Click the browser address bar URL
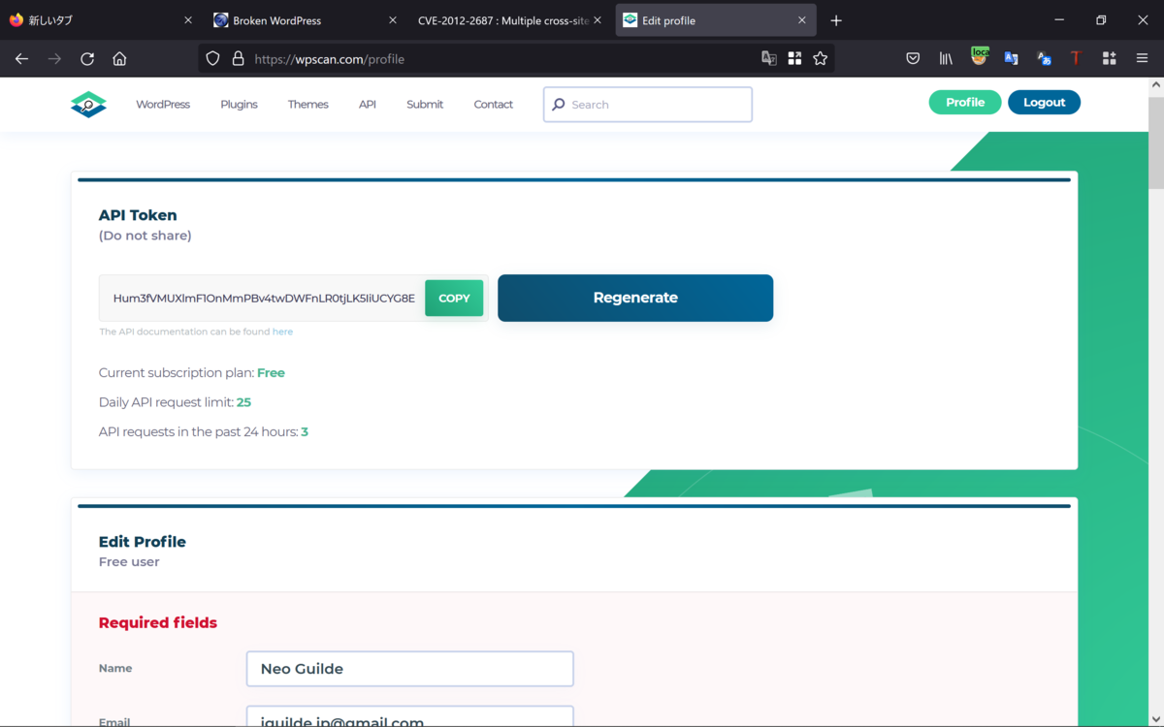Image resolution: width=1164 pixels, height=727 pixels. (330, 59)
